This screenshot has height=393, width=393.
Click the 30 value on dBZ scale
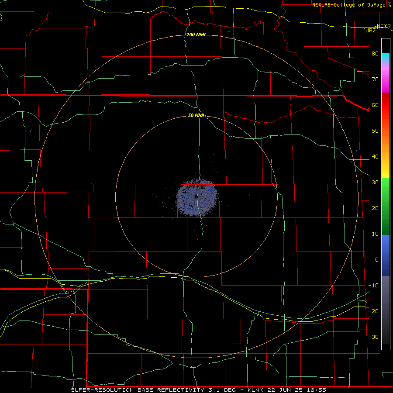(x=375, y=182)
